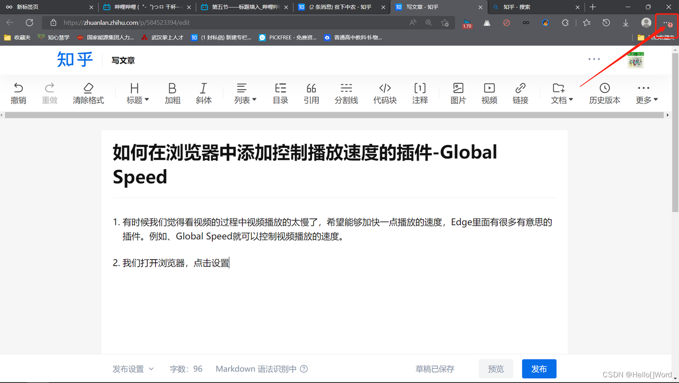Viewport: 679px width, 383px height.
Task: Click the article title text field
Action: (334, 164)
